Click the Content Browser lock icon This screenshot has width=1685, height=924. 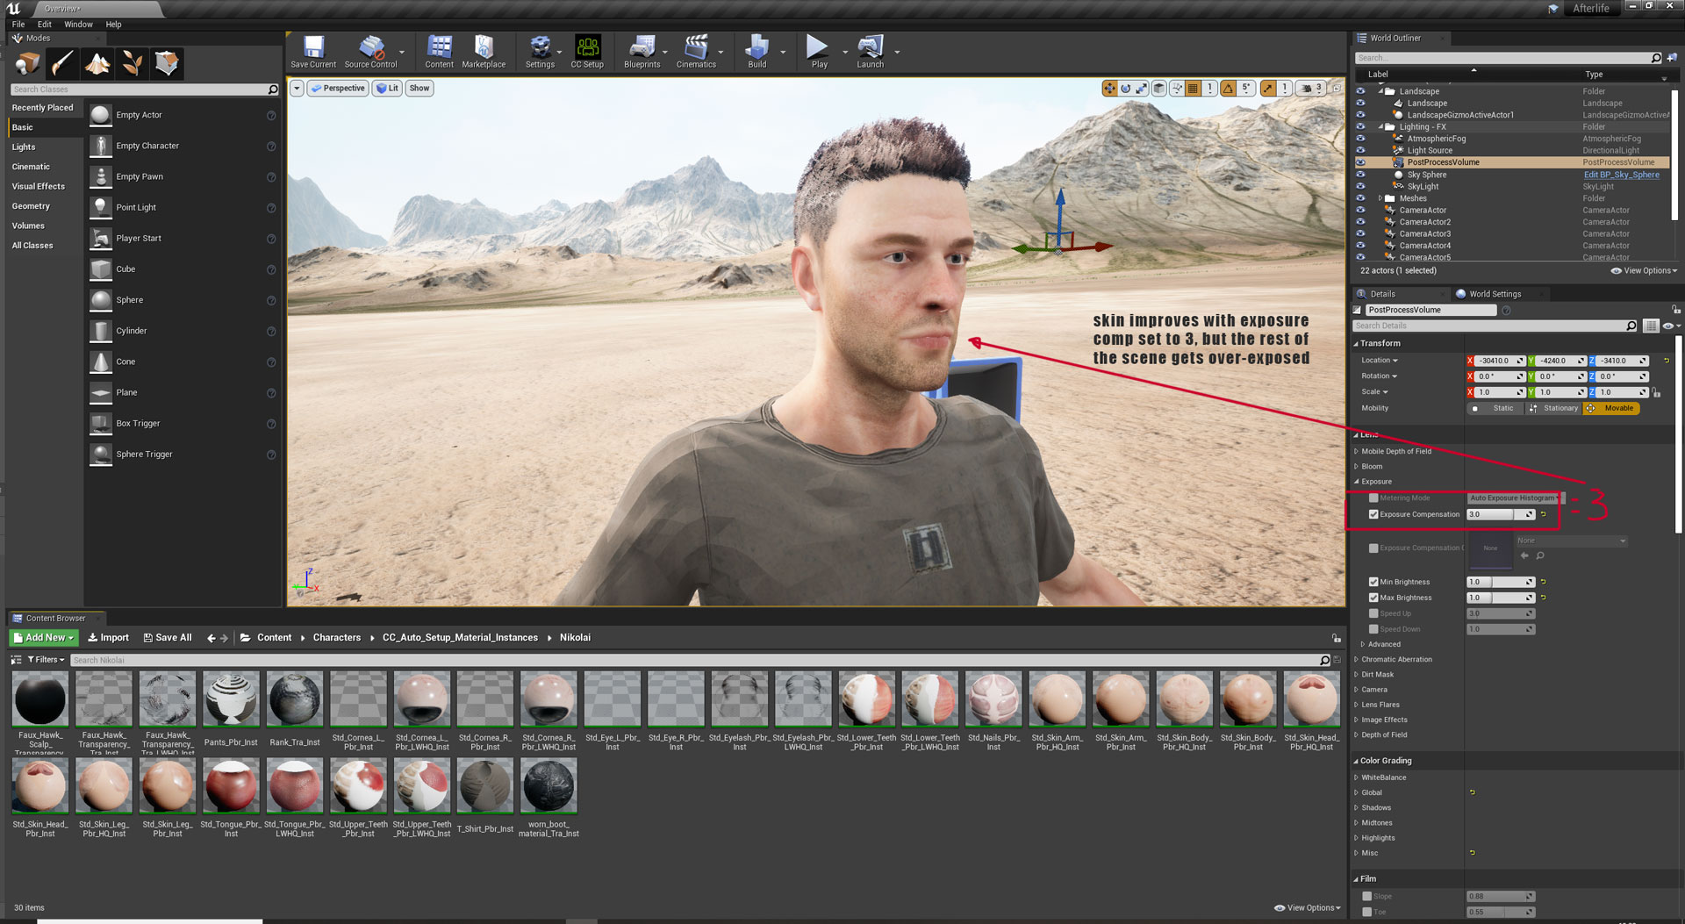point(1336,638)
